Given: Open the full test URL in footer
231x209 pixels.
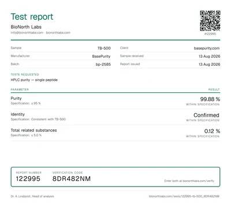Looking at the screenshot, I should point(184,196).
